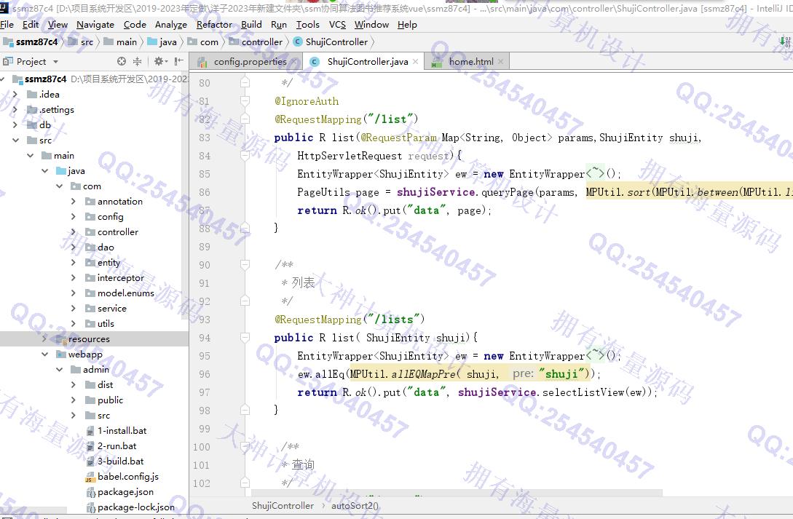Collapse the java folder
Viewport: 793px width, 519px height.
tap(44, 171)
